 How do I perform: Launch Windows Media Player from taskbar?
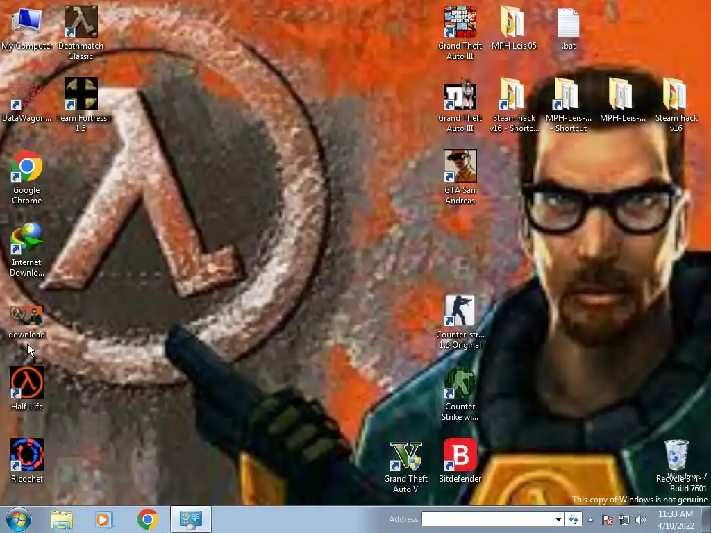click(104, 519)
